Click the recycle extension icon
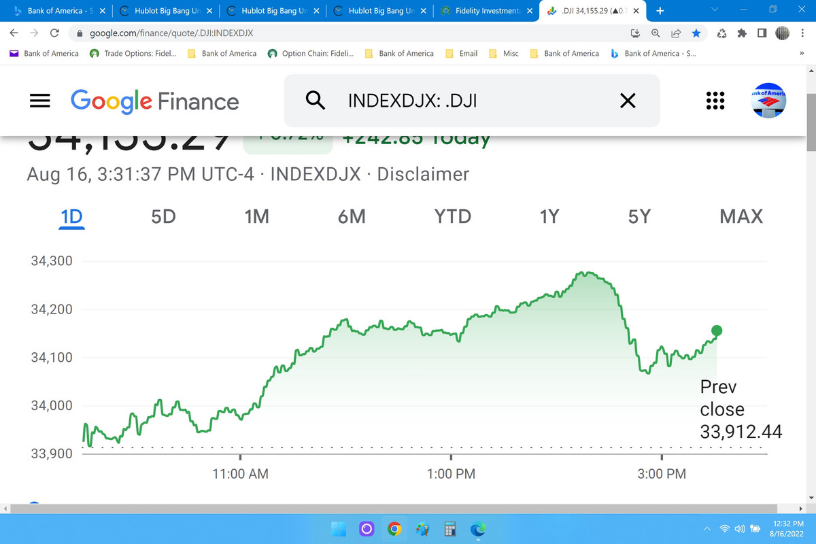Viewport: 816px width, 544px height. [x=722, y=33]
